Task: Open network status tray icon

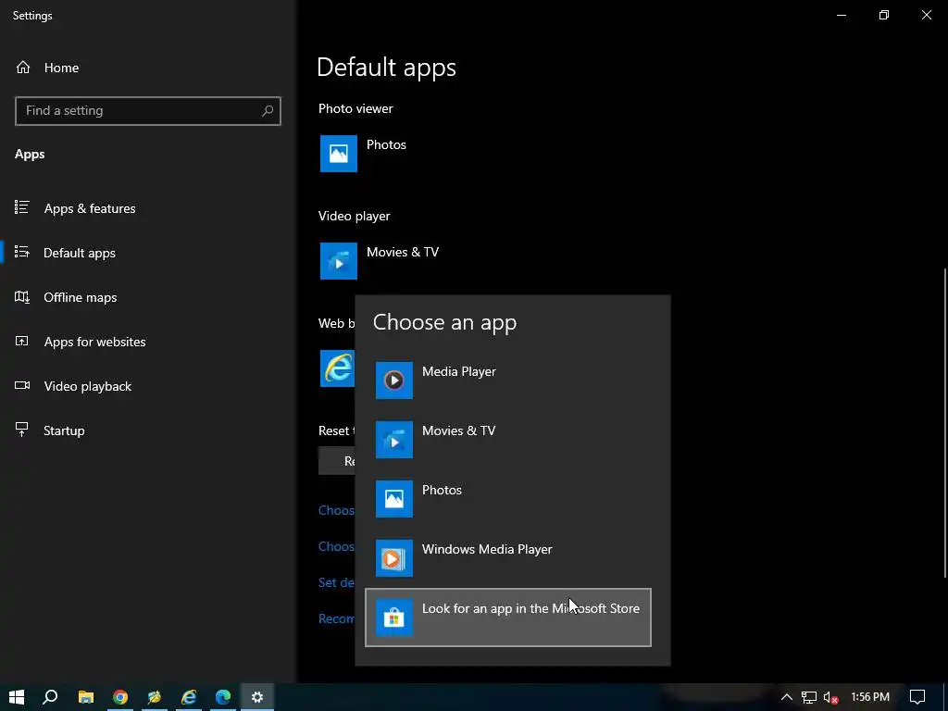Action: coord(809,698)
